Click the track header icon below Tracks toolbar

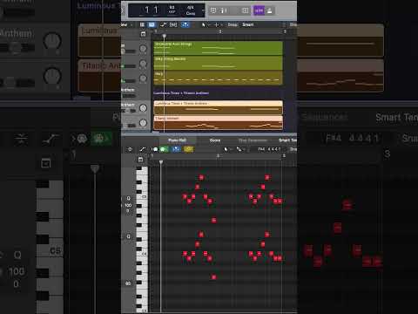pos(143,34)
